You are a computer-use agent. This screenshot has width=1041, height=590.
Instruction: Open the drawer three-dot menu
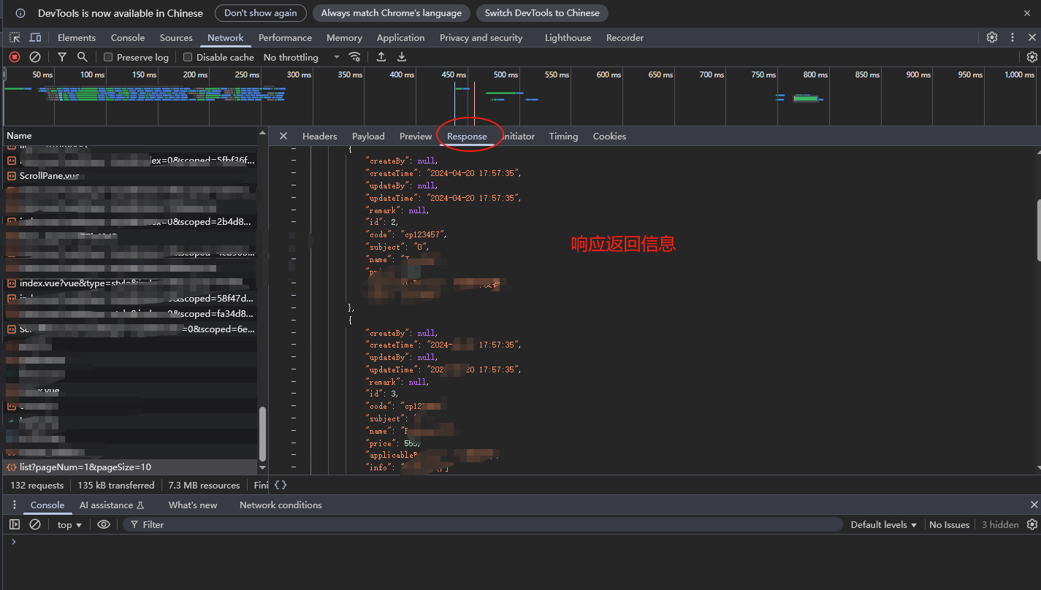click(15, 505)
